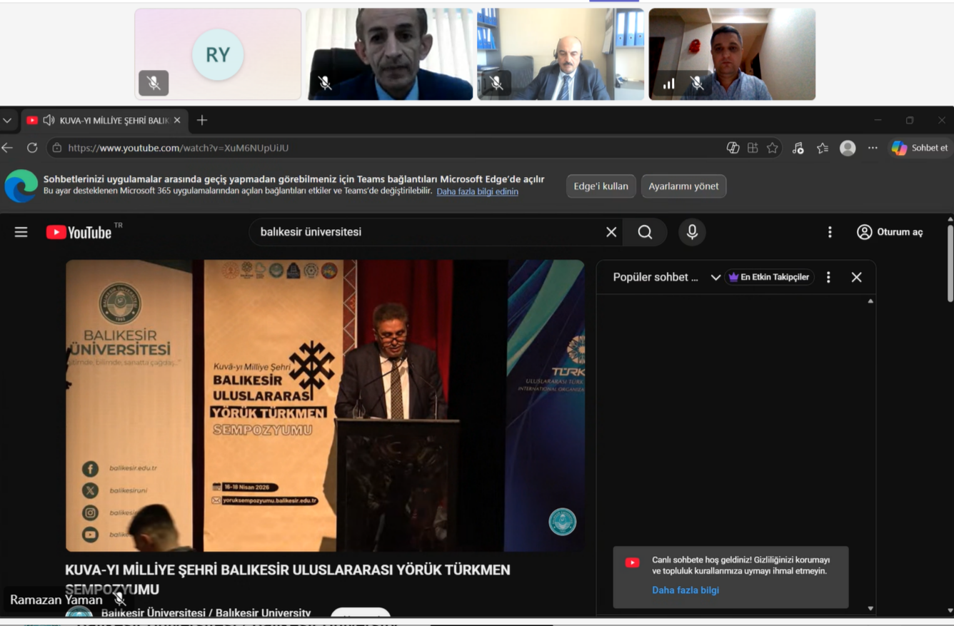Open Edge's three-dot settings menu
The image size is (954, 626).
coord(872,147)
